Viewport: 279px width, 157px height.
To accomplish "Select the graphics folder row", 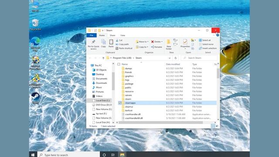I will coord(167,76).
